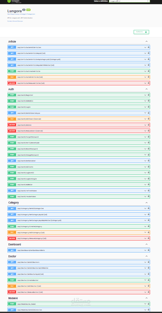
Task: Click Doctor section heading
Action: click(12, 256)
